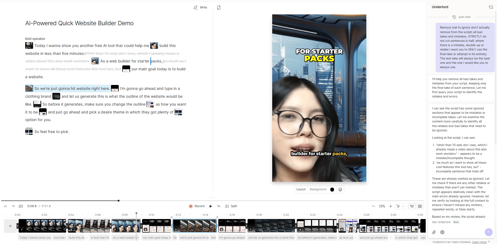This screenshot has width=497, height=244.
Task: Select timeline scene clip 7
Action: [x=271, y=226]
